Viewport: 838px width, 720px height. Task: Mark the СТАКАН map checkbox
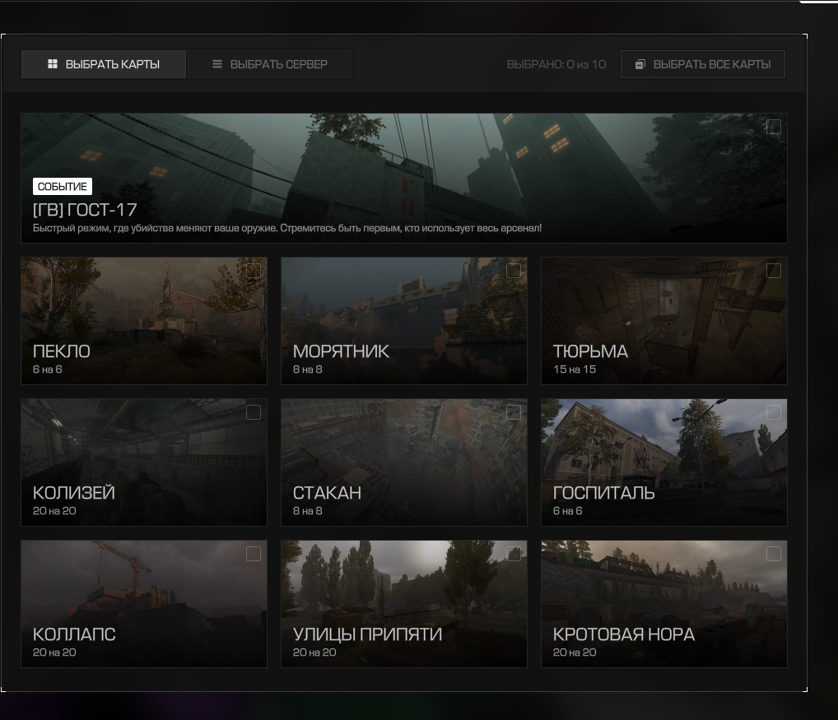click(x=514, y=412)
